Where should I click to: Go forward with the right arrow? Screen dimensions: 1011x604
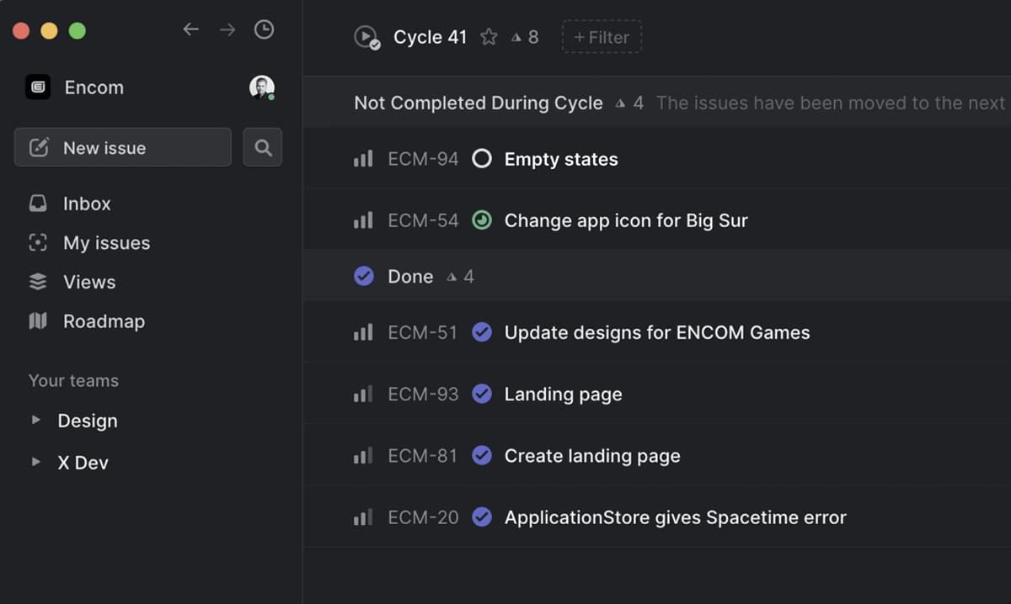tap(227, 29)
